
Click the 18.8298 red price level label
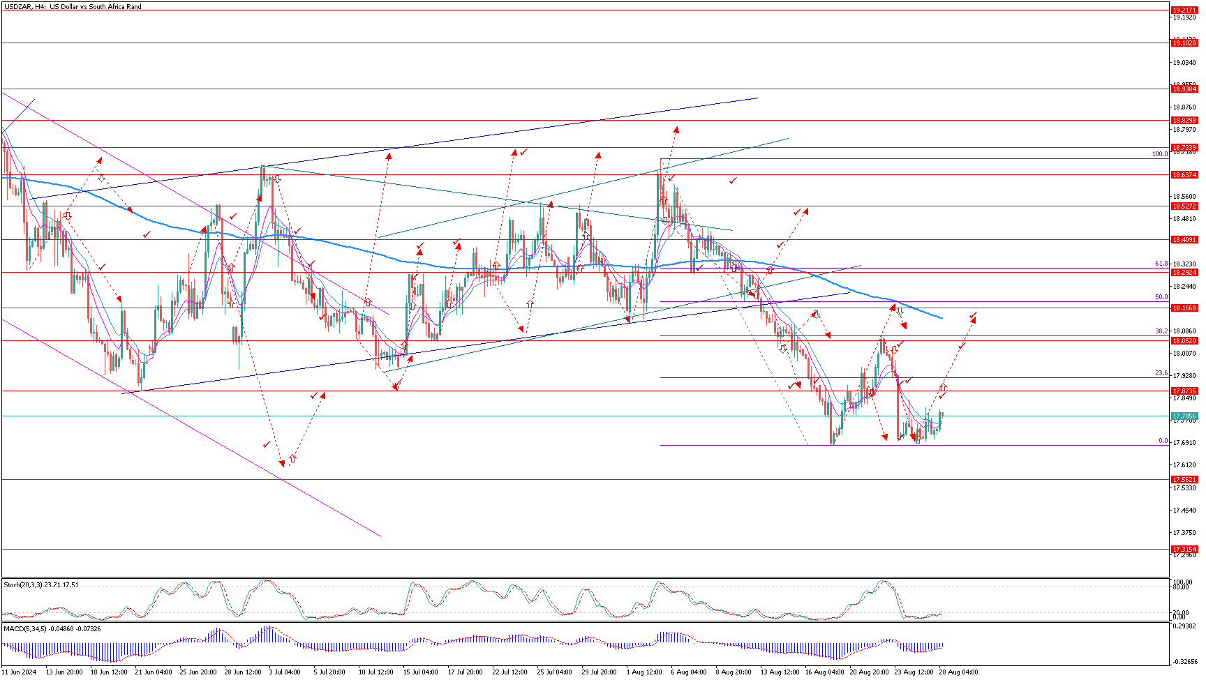pyautogui.click(x=1184, y=121)
